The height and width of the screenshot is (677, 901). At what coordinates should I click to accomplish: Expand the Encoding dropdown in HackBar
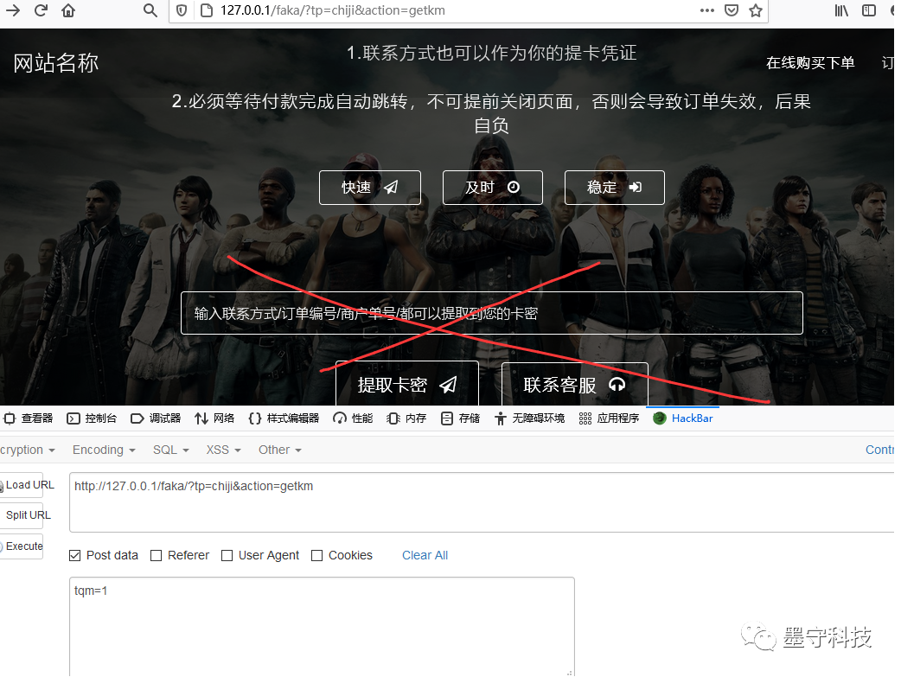104,450
